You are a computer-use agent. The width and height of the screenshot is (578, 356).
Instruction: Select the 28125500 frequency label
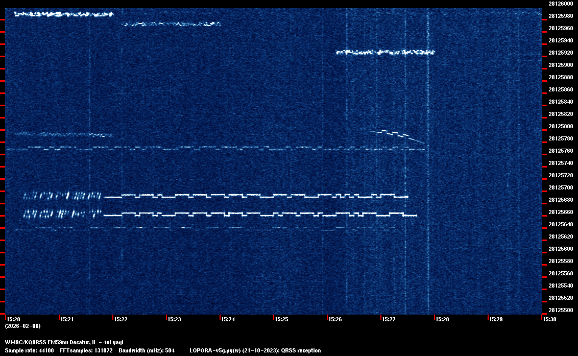pyautogui.click(x=560, y=310)
